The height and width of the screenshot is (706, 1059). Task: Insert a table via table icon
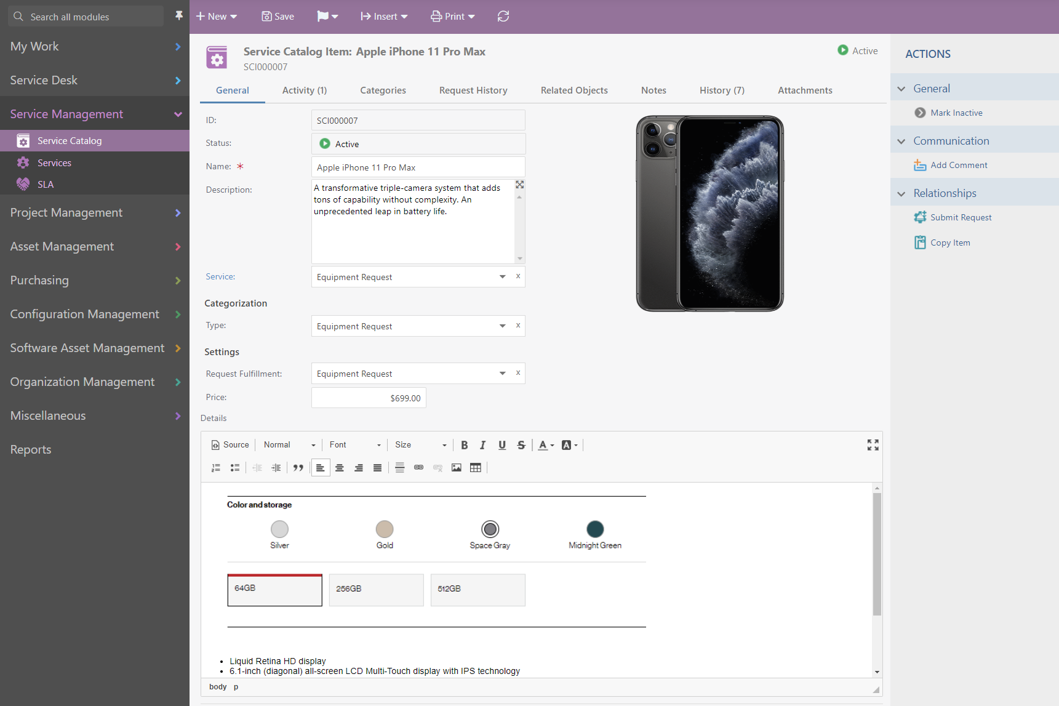coord(476,468)
